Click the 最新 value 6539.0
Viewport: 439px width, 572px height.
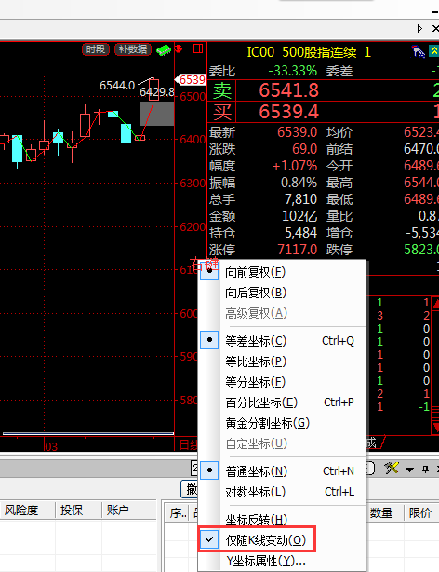click(x=297, y=132)
